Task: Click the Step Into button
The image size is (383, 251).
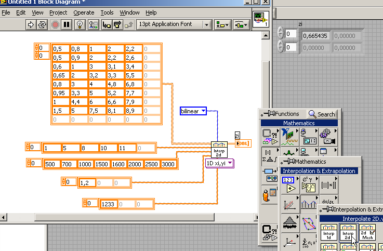Action: (x=107, y=24)
